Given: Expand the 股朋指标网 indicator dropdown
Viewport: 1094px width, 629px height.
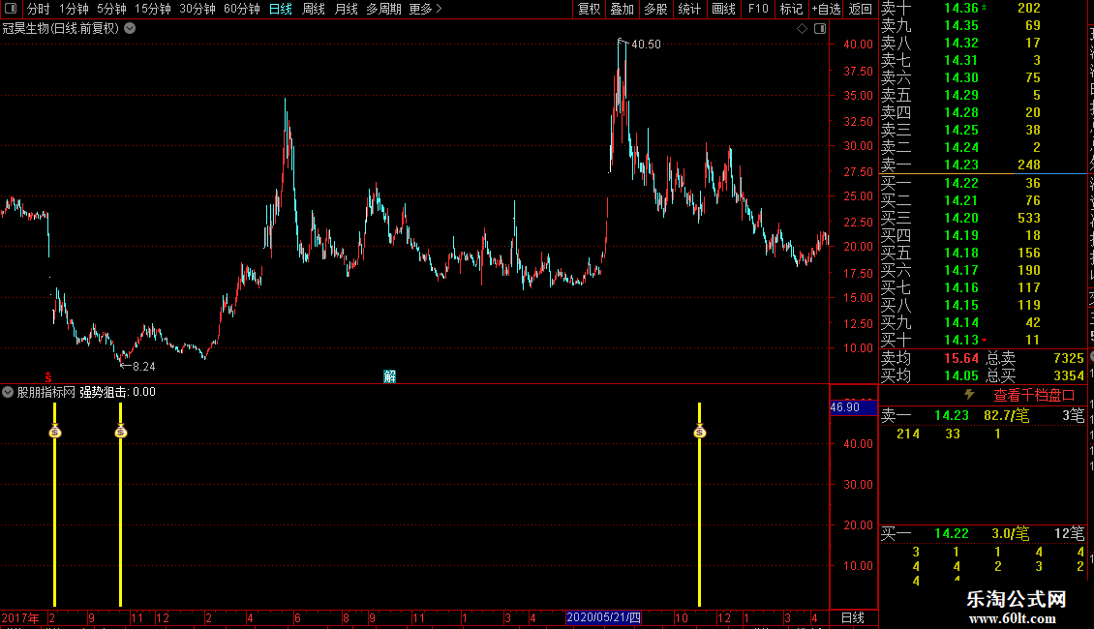Looking at the screenshot, I should pyautogui.click(x=8, y=392).
